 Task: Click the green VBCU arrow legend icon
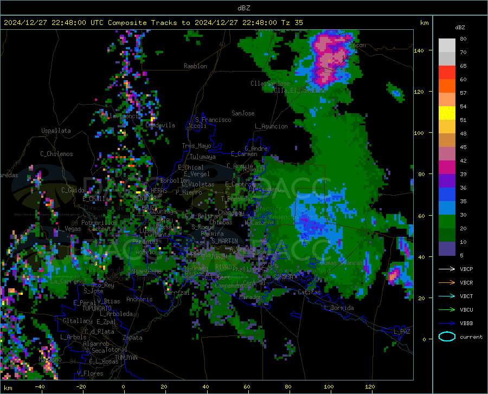(x=447, y=309)
